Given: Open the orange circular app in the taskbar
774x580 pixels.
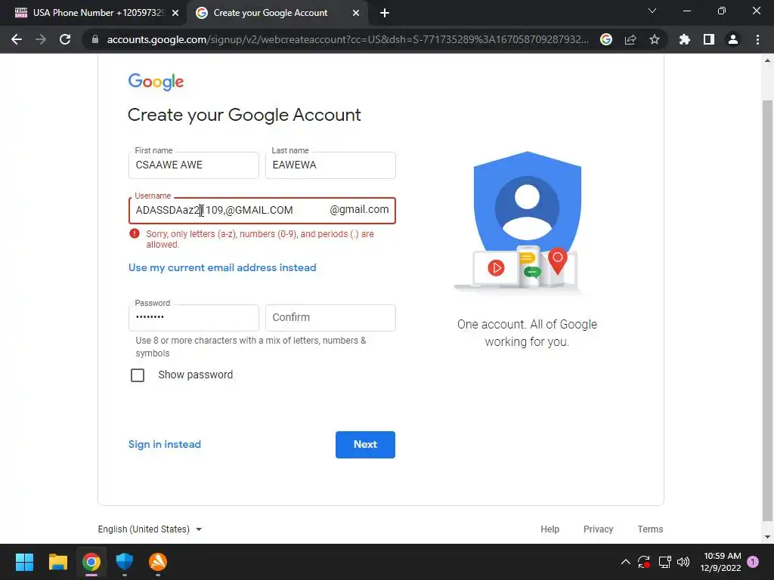Looking at the screenshot, I should coord(158,562).
